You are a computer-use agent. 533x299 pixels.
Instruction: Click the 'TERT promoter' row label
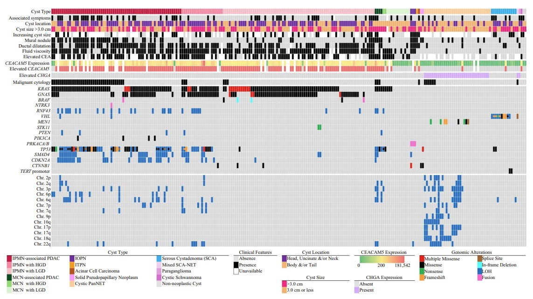click(x=35, y=171)
